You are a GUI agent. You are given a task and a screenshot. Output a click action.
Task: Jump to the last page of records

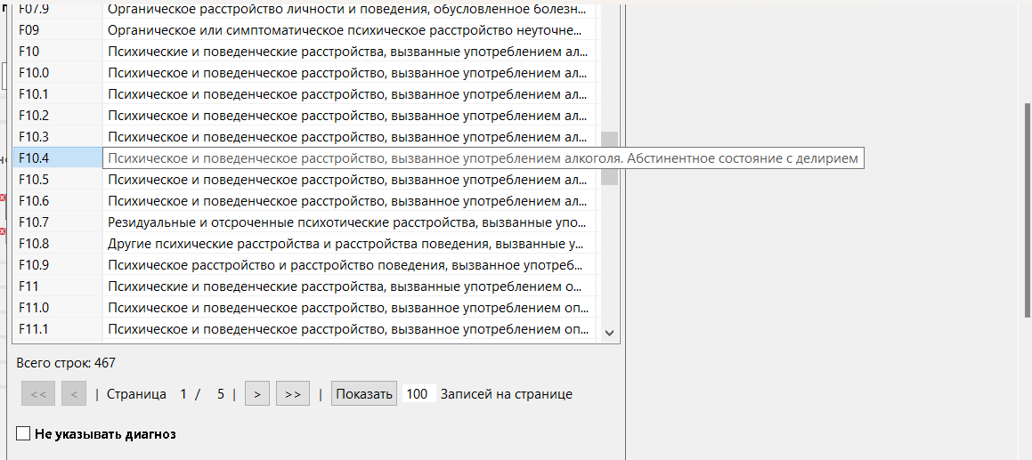pos(293,393)
